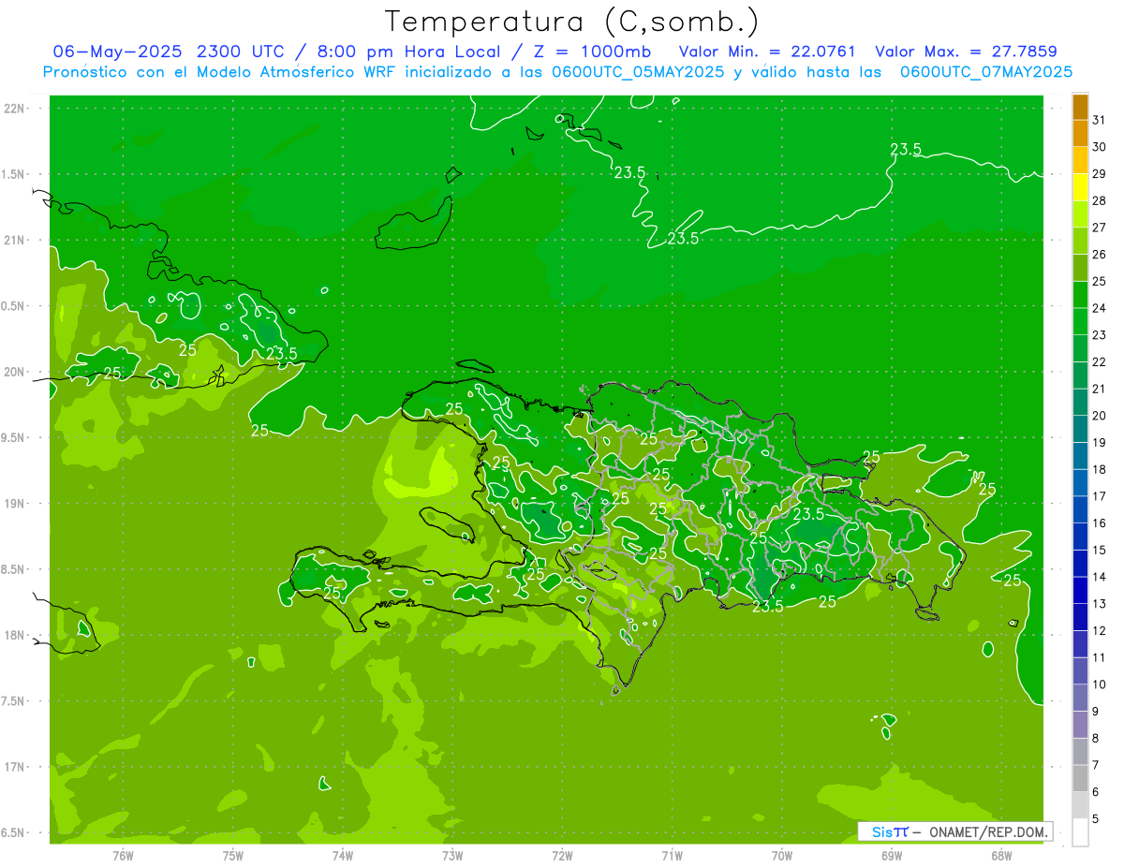Click the 76W longitude label
1124x868 pixels.
click(x=123, y=856)
